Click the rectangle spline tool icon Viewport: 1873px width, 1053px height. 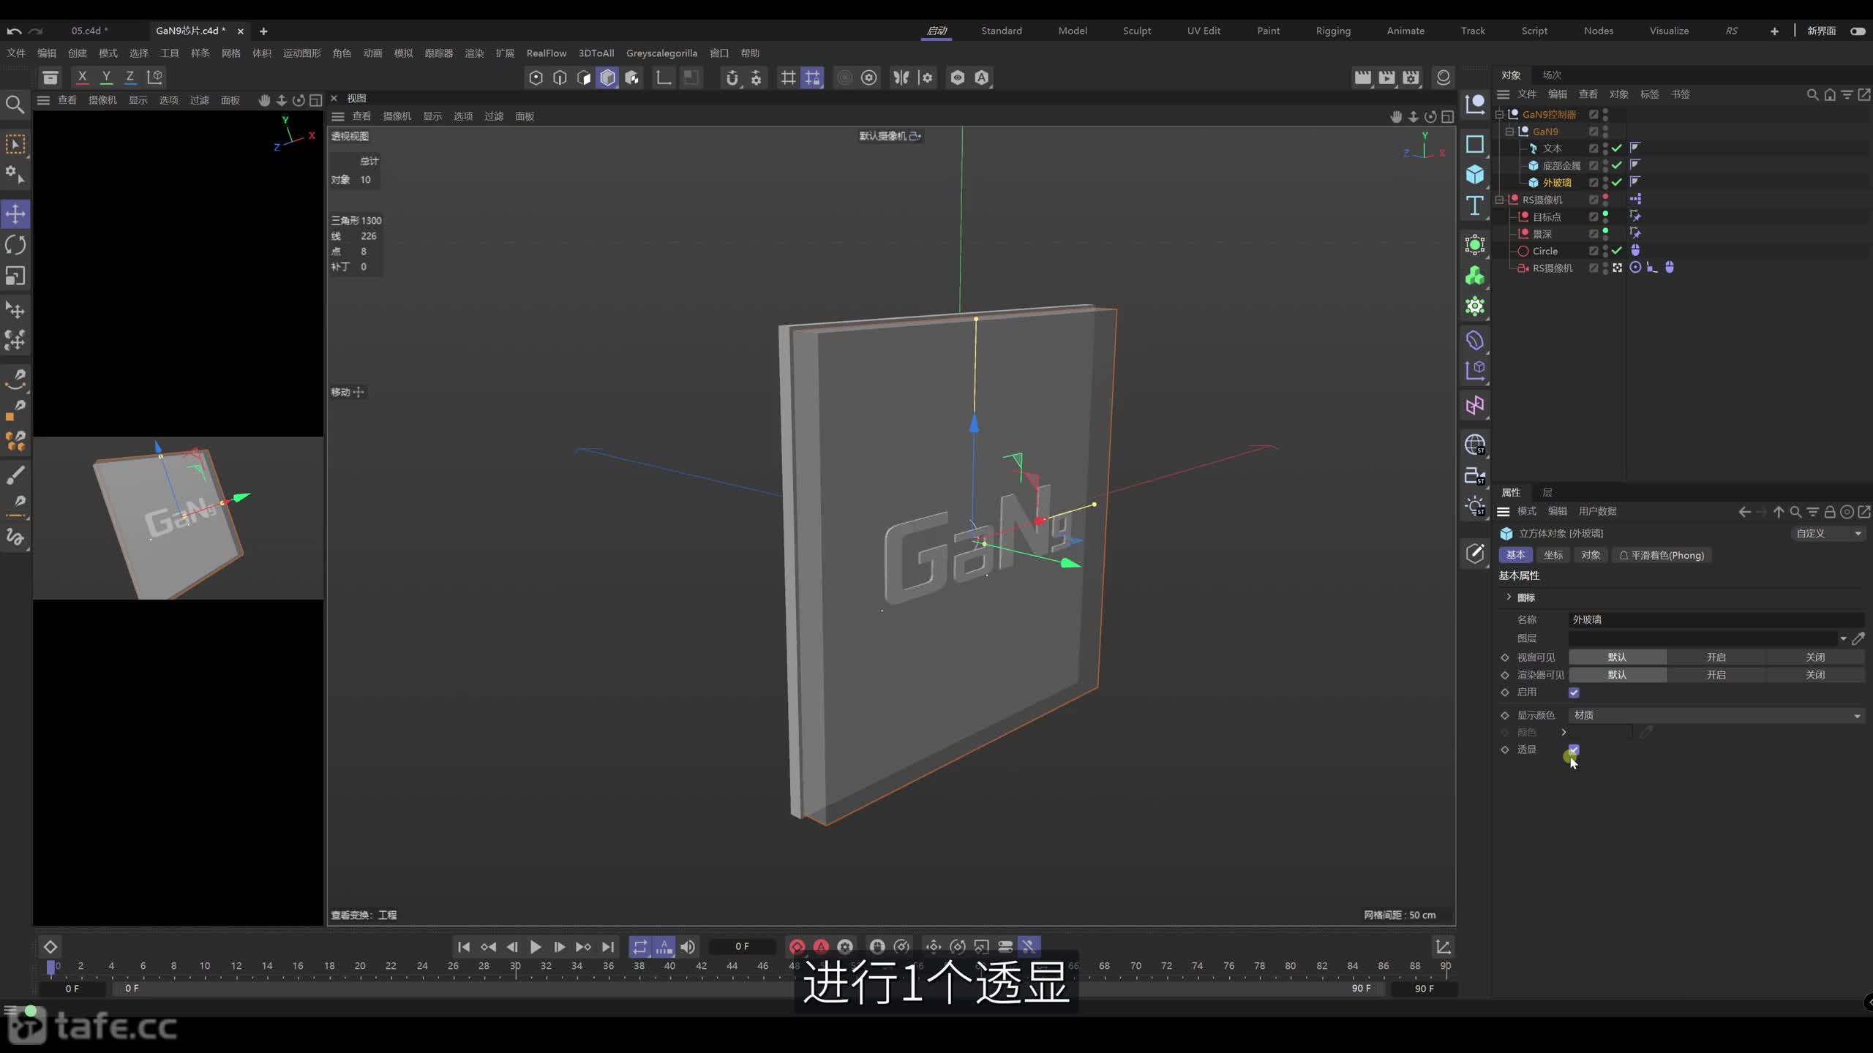tap(1475, 144)
